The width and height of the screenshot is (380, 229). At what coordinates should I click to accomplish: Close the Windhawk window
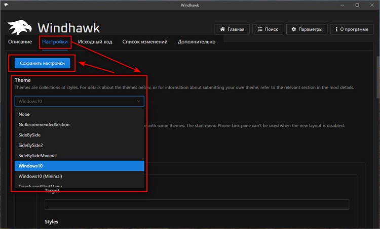point(372,5)
